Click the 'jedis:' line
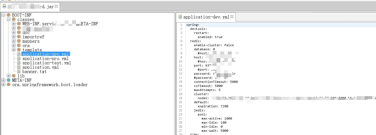This screenshot has width=376, height=135. click(199, 110)
